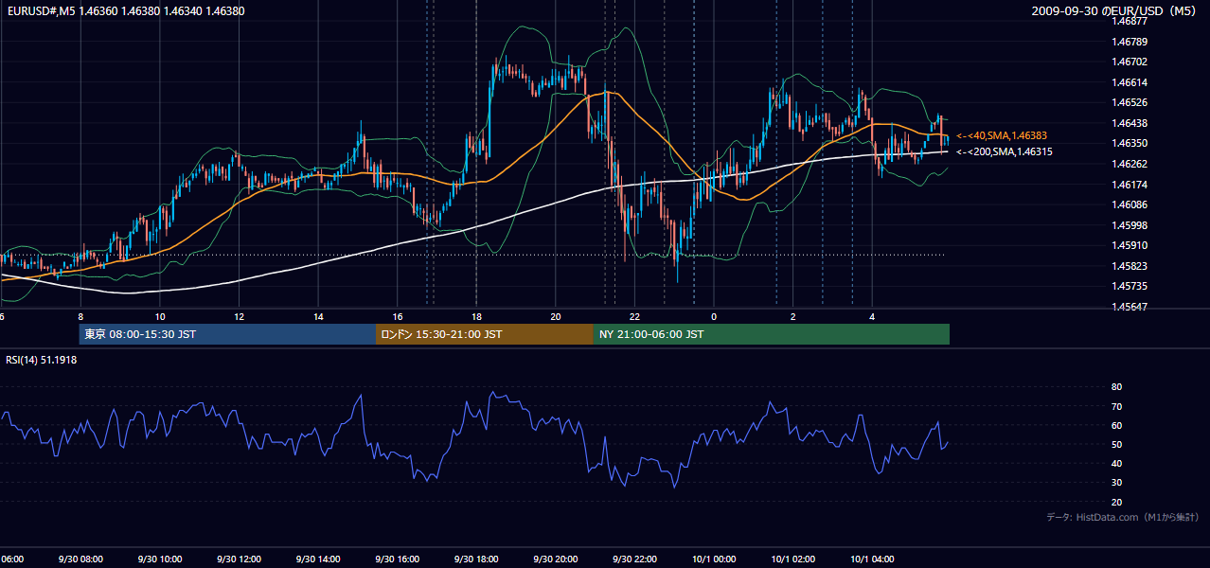Click the 10/1 00:00 time axis label
The width and height of the screenshot is (1210, 568).
point(714,559)
